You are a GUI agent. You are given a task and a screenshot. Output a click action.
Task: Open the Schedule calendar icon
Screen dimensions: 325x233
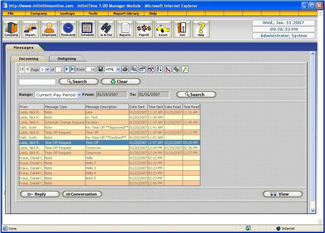(87, 29)
